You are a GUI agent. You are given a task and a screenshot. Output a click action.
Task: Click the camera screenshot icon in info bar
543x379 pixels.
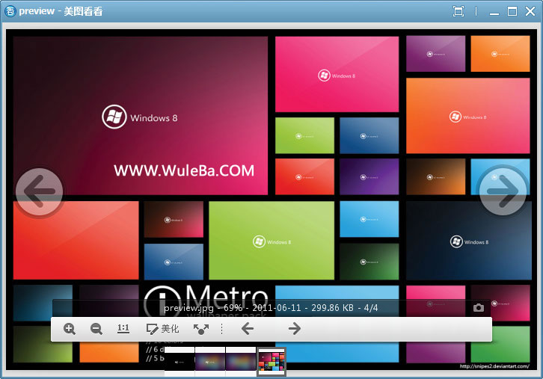pyautogui.click(x=479, y=307)
